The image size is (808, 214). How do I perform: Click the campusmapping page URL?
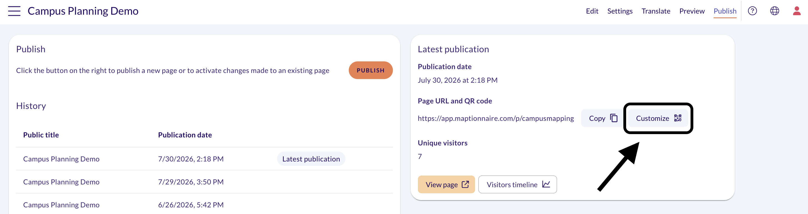tap(496, 118)
